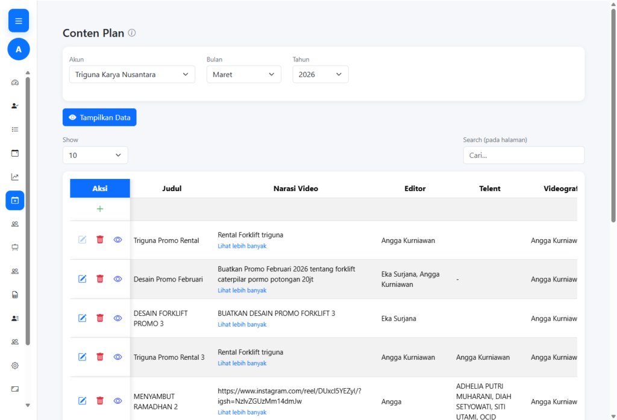Open the Akun dropdown Triguna Karya Nusantara
Image resolution: width=617 pixels, height=420 pixels.
click(132, 75)
